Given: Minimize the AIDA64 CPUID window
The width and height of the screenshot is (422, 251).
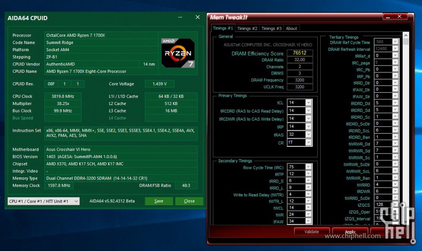Looking at the screenshot, I should 180,17.
